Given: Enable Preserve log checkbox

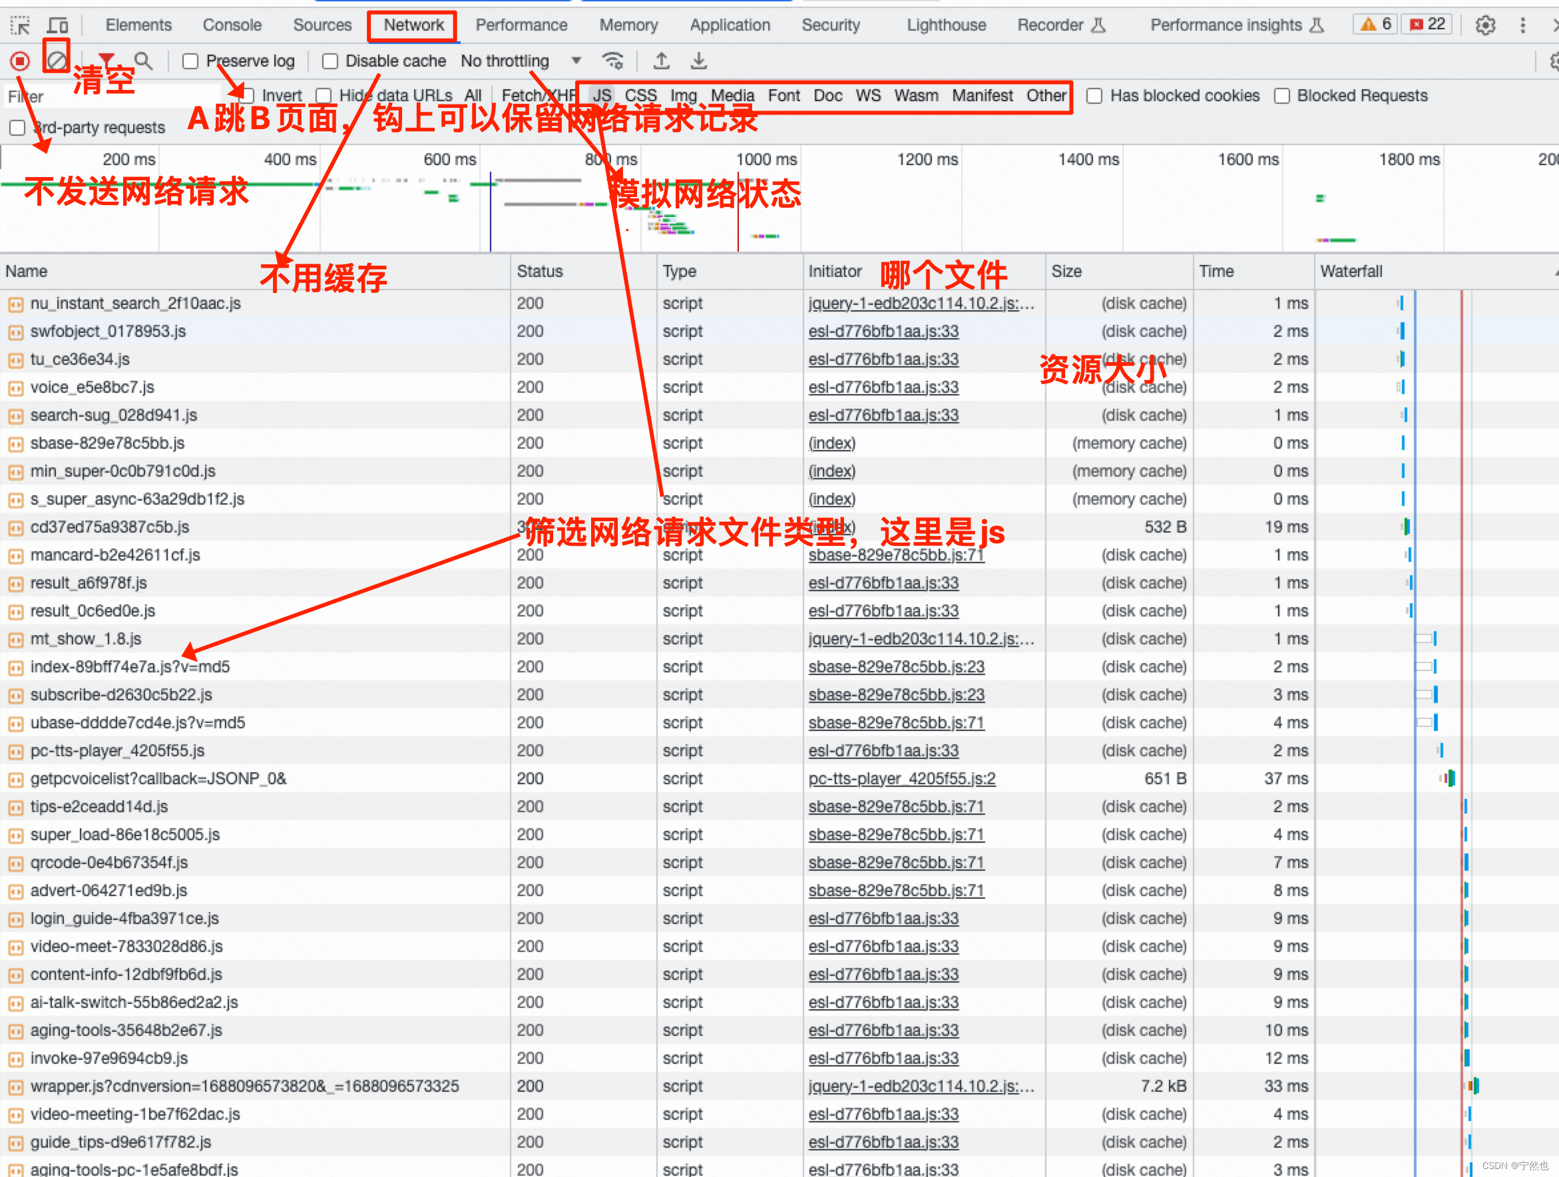Looking at the screenshot, I should tap(190, 61).
